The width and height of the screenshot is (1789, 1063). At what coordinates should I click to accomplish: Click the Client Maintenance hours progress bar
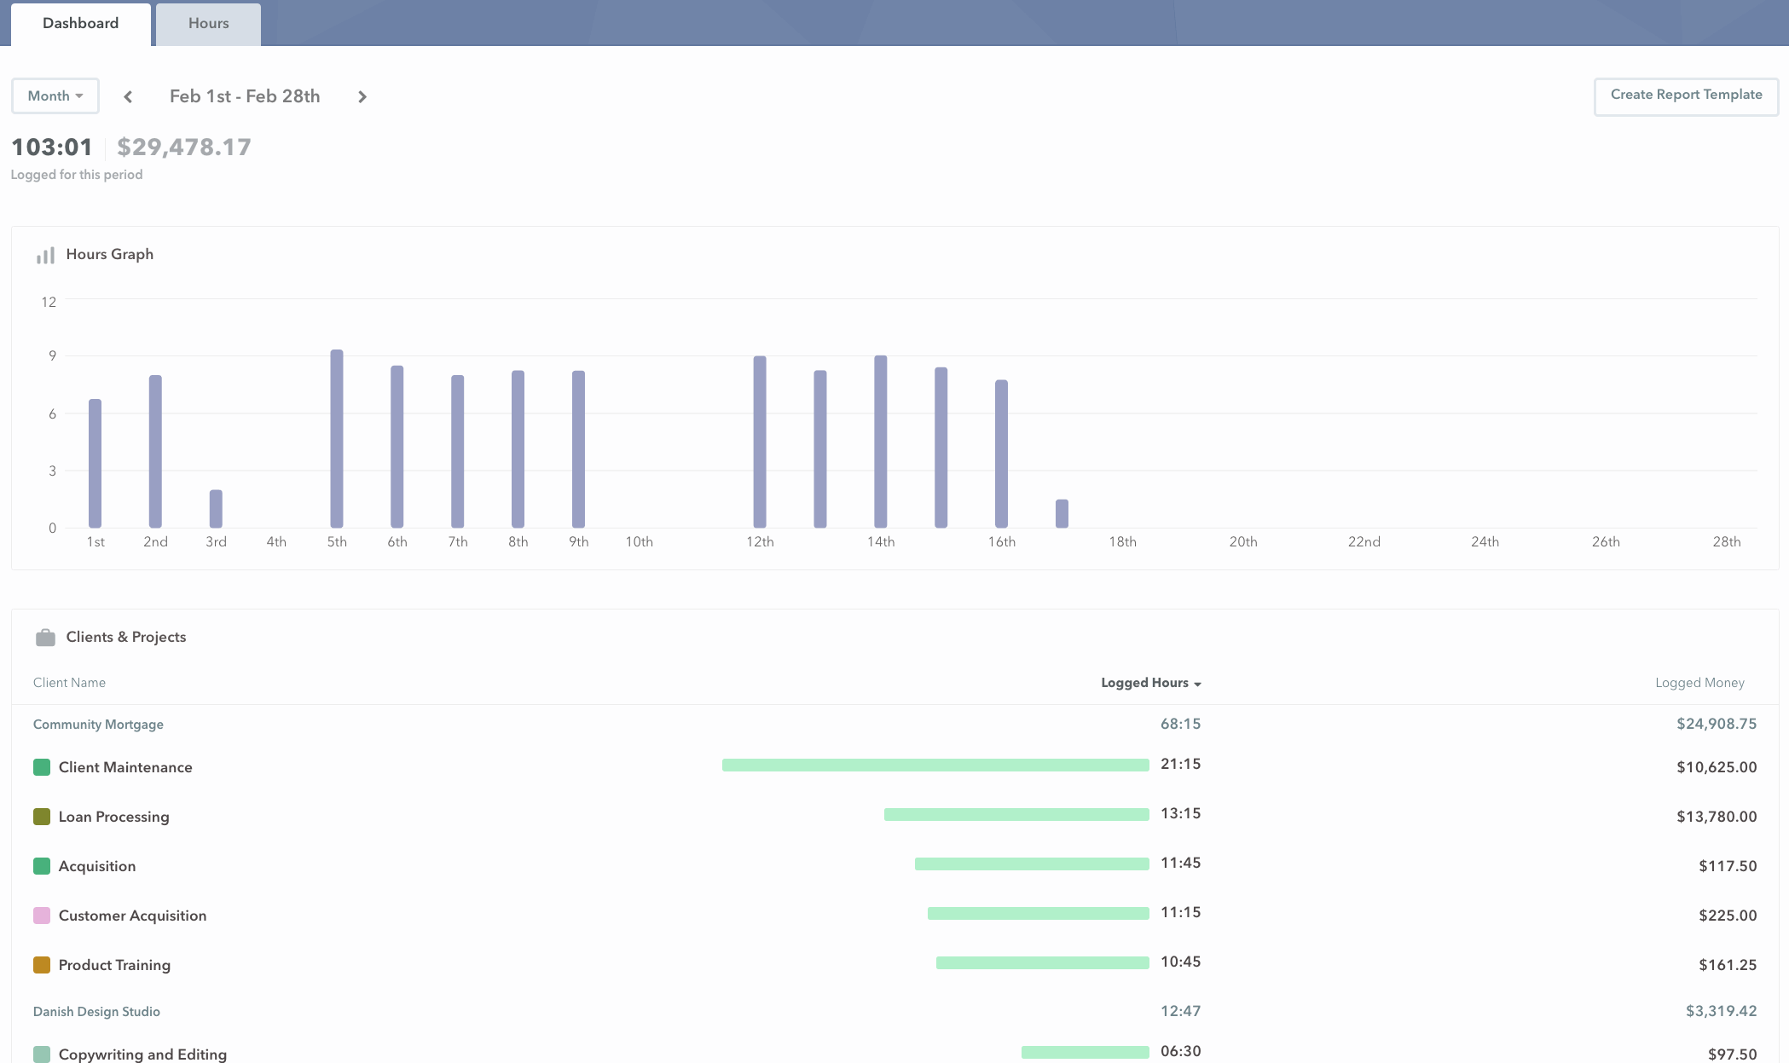(935, 765)
